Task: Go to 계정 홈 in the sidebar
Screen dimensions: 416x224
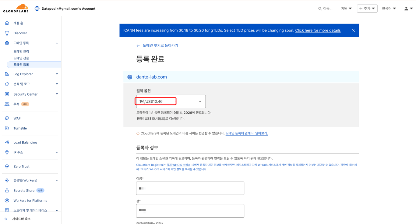Action: coord(18,23)
